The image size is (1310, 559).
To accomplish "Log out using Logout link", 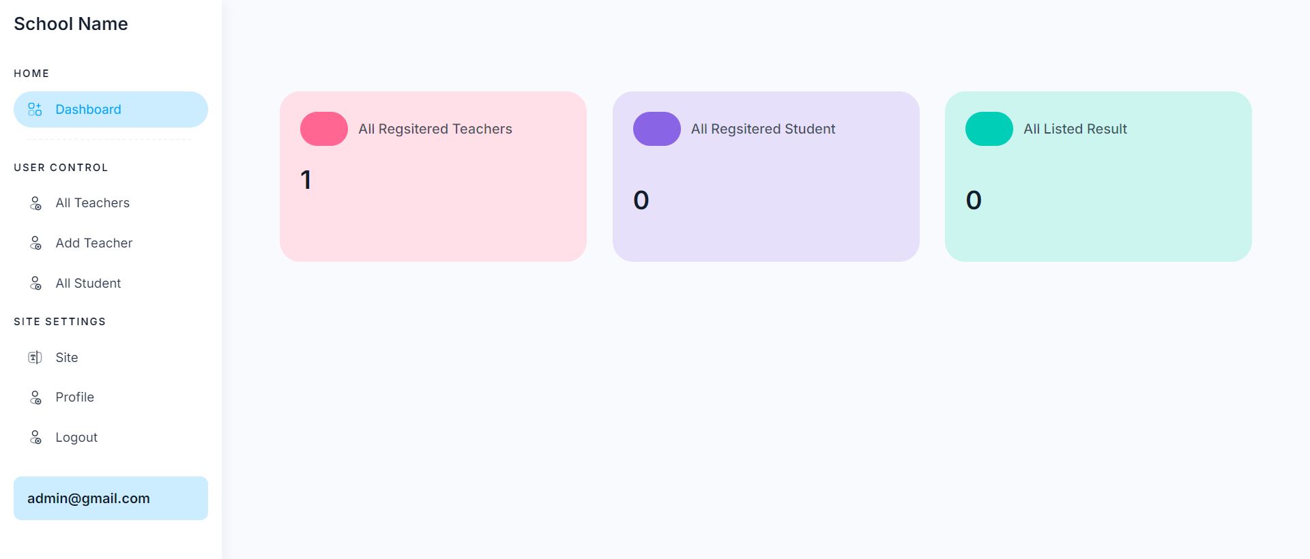I will click(76, 438).
